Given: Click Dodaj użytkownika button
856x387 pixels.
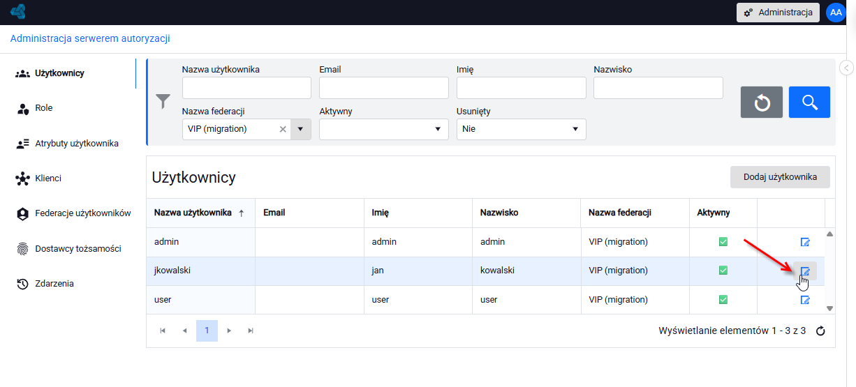Looking at the screenshot, I should point(780,177).
